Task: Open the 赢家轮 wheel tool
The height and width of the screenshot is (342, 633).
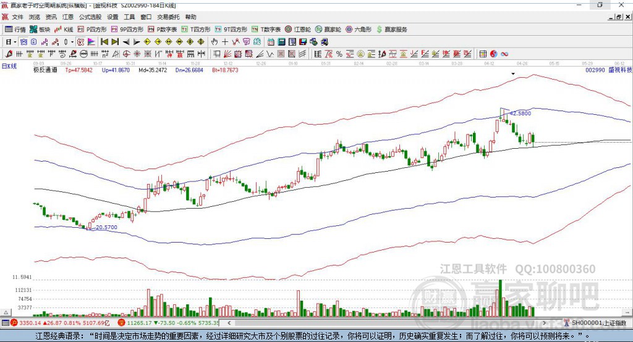Action: [328, 30]
